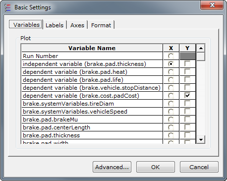The width and height of the screenshot is (227, 181).
Task: Click 'brake.pad.centerLength' row text
Action: (57, 127)
